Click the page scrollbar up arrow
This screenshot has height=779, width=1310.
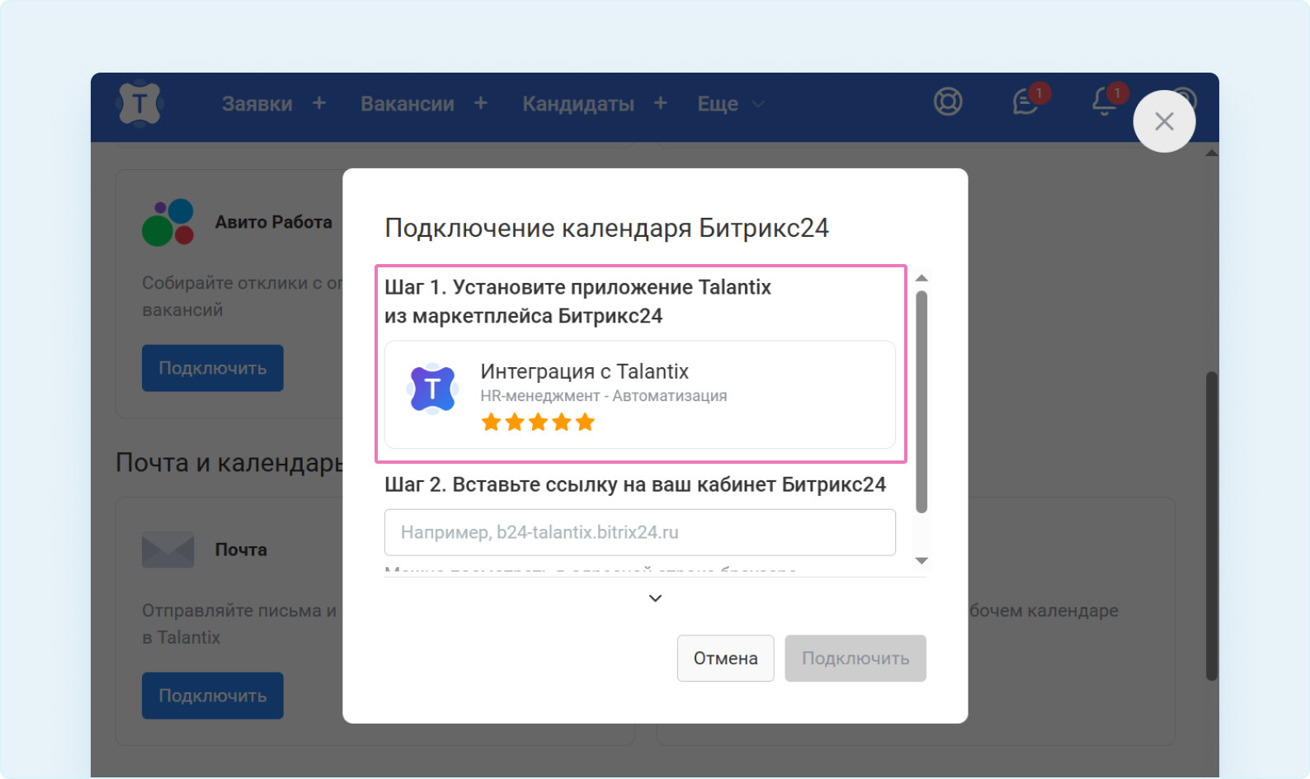[x=1212, y=153]
